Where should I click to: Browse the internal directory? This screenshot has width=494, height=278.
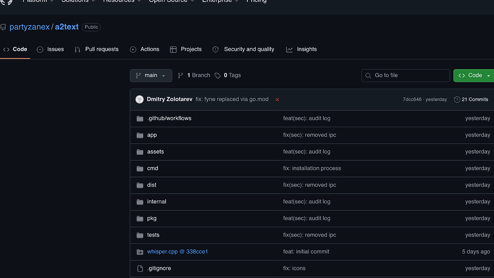tap(157, 201)
